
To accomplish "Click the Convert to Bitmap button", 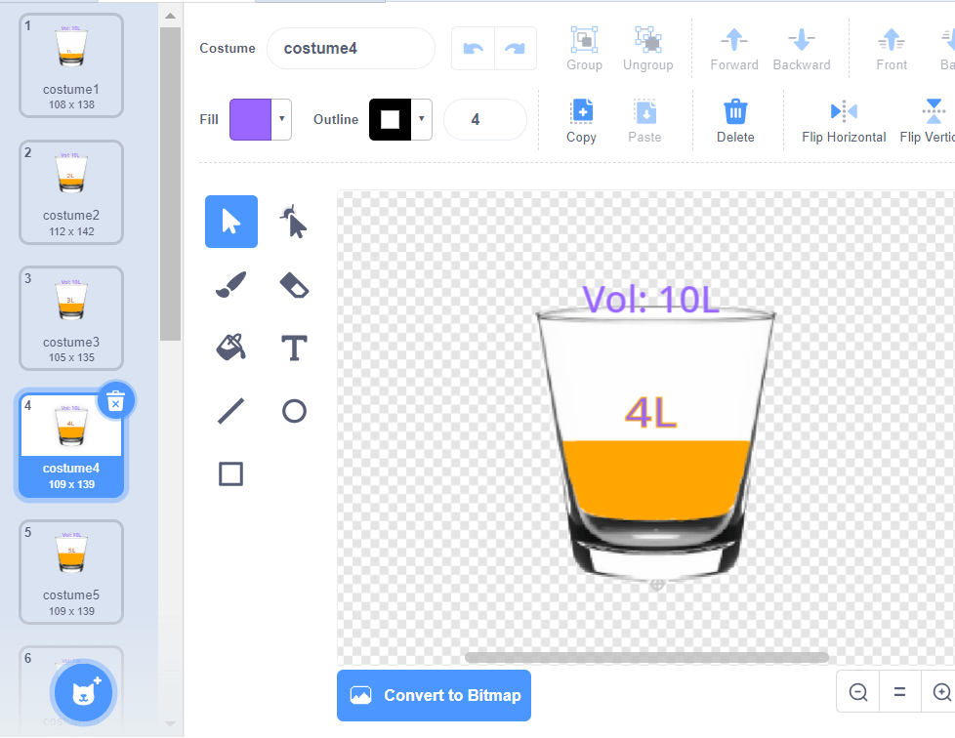I will [434, 696].
